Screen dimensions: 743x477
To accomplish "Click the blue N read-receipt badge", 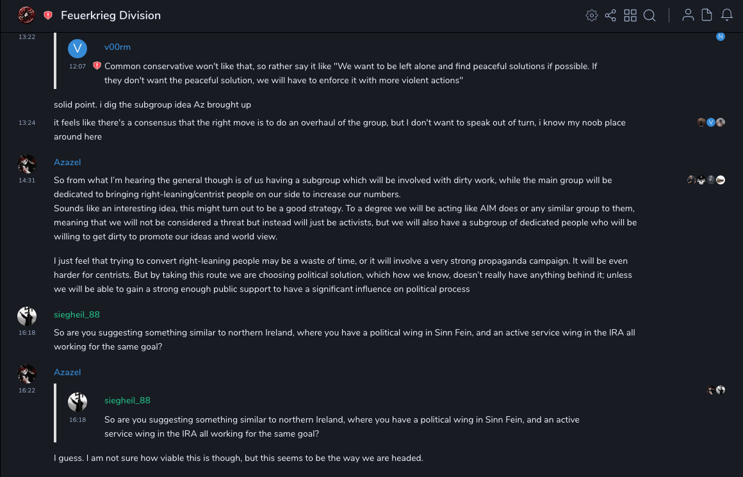I will (721, 36).
